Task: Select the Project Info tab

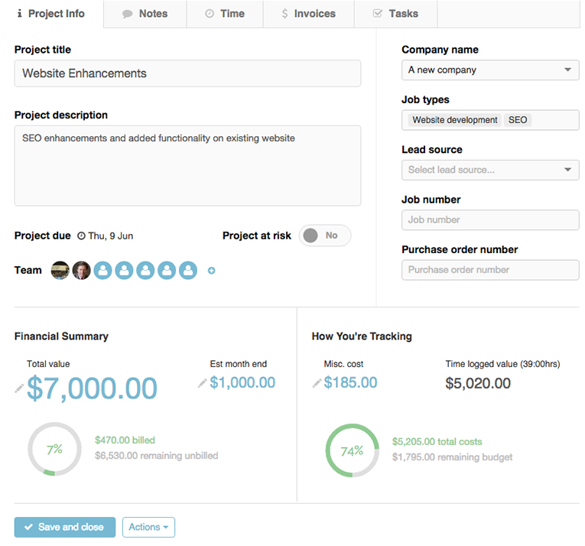Action: pyautogui.click(x=51, y=14)
